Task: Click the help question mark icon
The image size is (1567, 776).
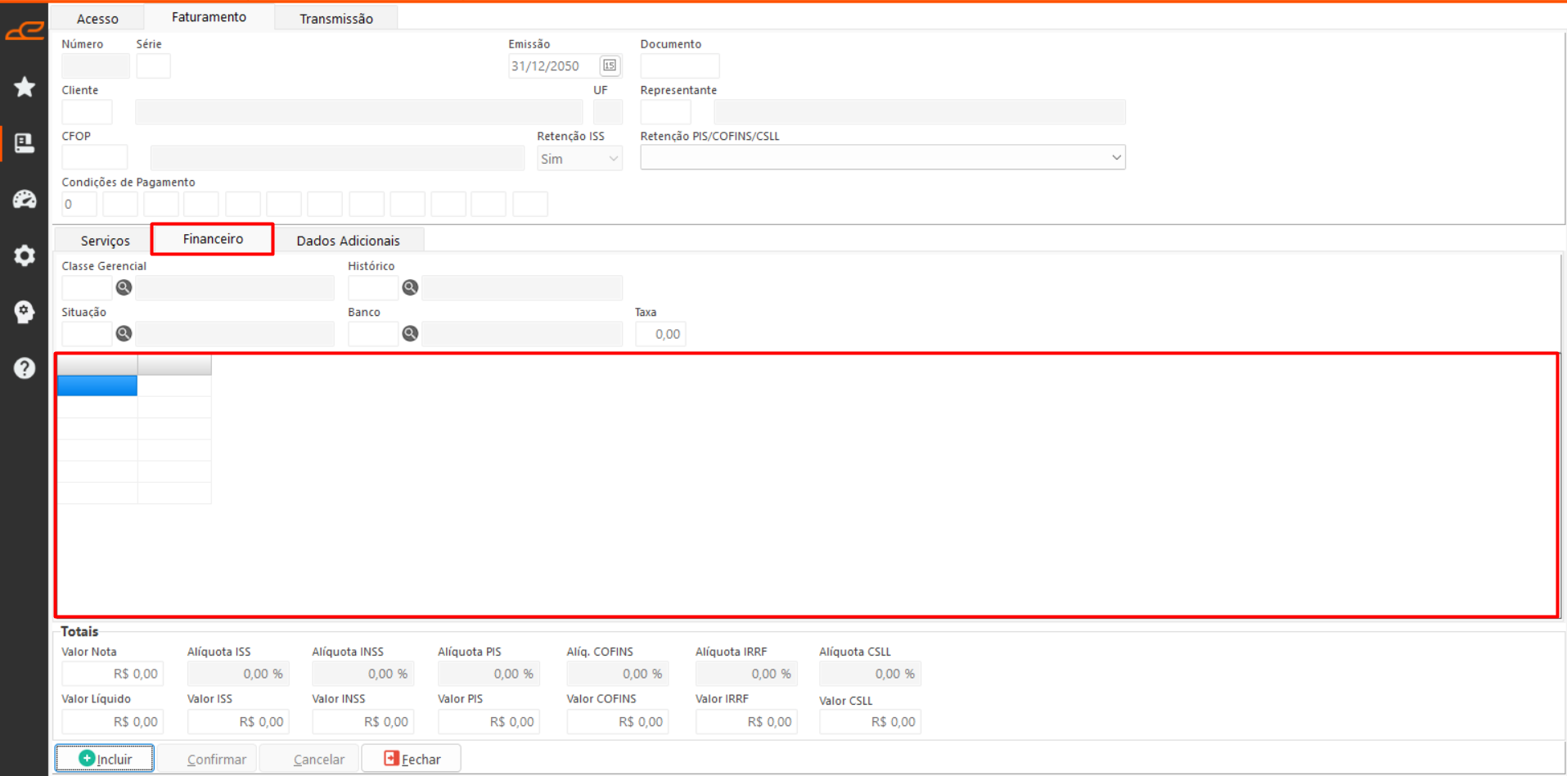Action: coord(25,368)
